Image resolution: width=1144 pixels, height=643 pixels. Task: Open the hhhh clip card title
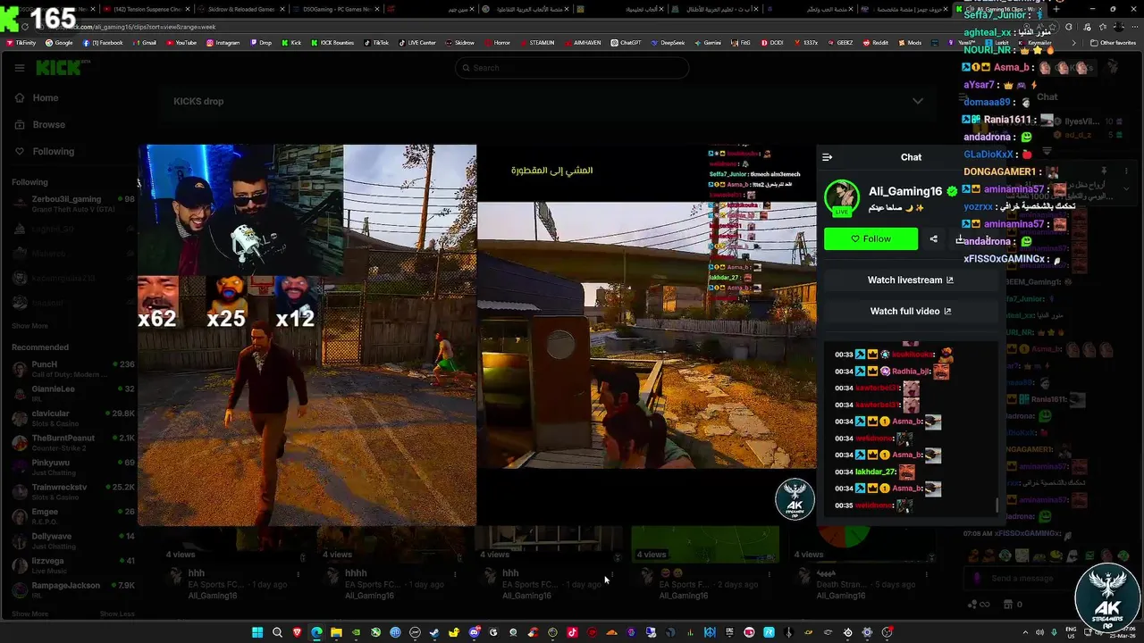[356, 573]
